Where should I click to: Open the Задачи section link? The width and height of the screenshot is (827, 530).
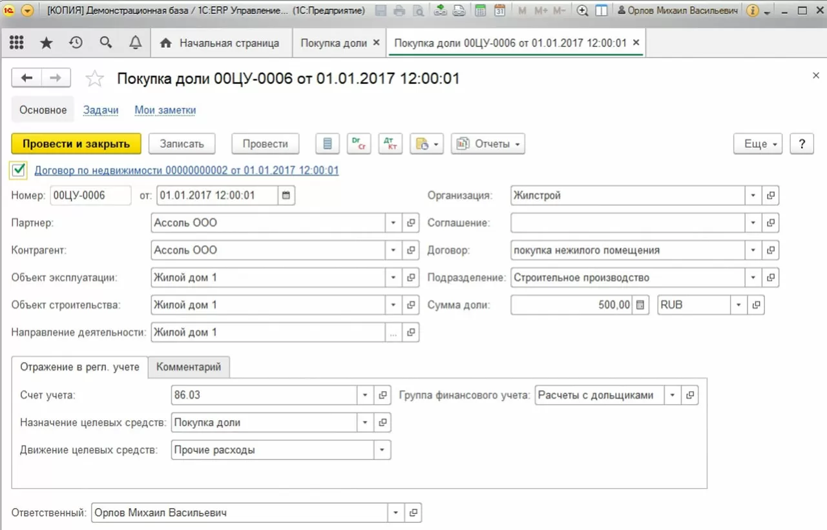[x=101, y=110]
